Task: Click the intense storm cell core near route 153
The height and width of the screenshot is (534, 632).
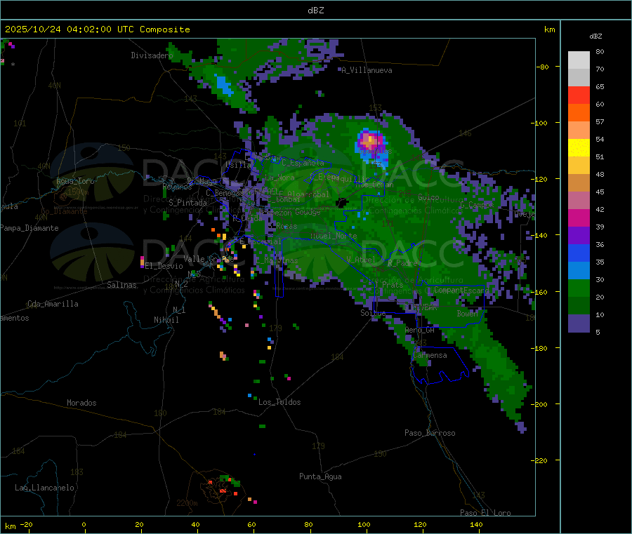Action: click(x=370, y=140)
